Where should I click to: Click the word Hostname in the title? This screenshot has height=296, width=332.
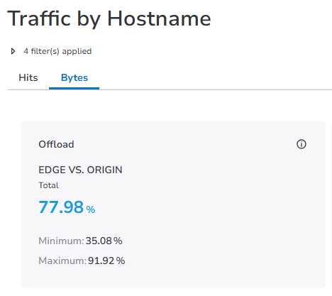click(159, 18)
